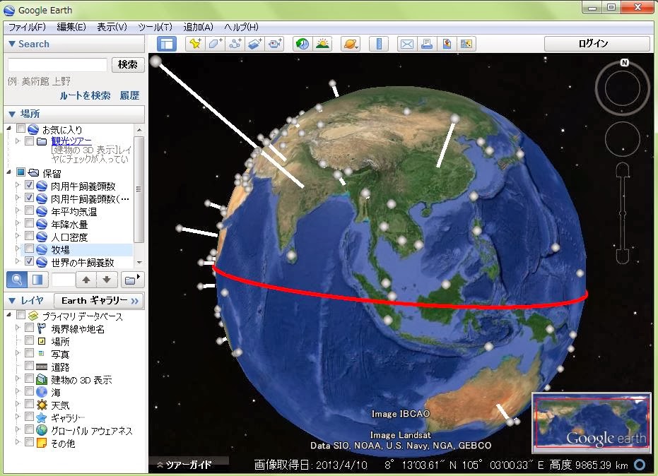Show sunlight across the landscape icon
658x476 pixels.
click(322, 44)
